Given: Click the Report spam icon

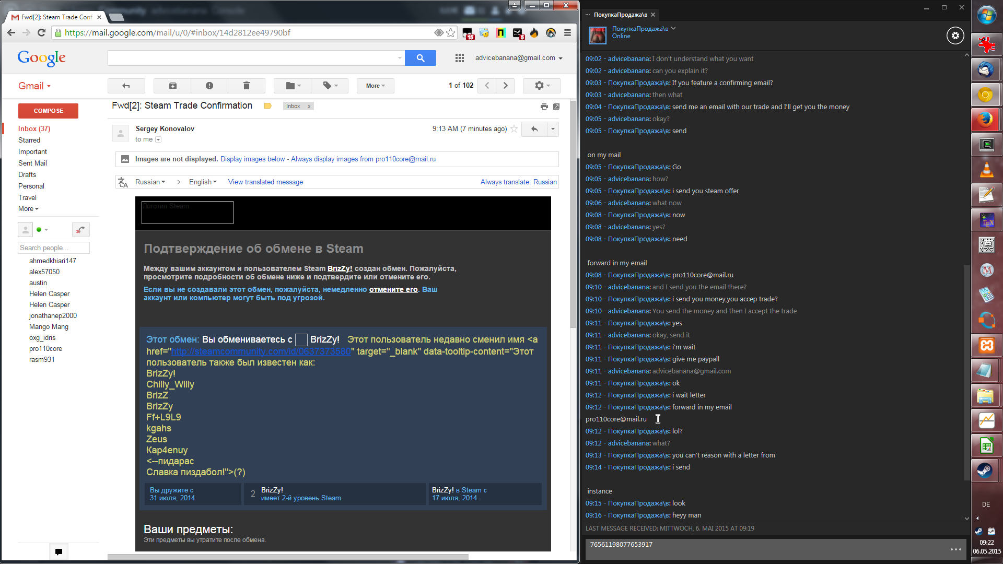Looking at the screenshot, I should [209, 86].
